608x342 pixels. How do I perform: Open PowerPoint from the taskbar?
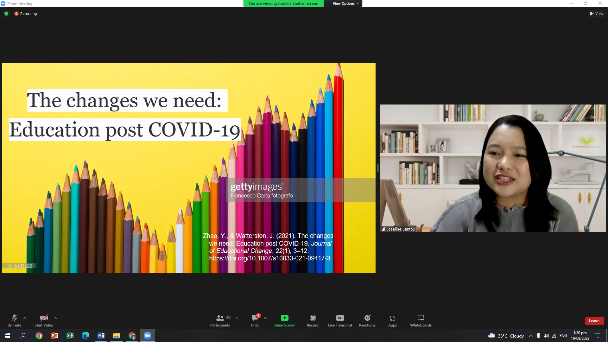pos(54,336)
